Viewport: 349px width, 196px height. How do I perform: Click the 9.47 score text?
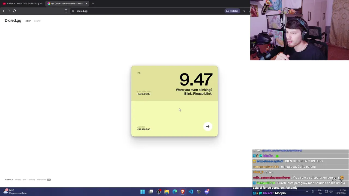[x=196, y=79]
